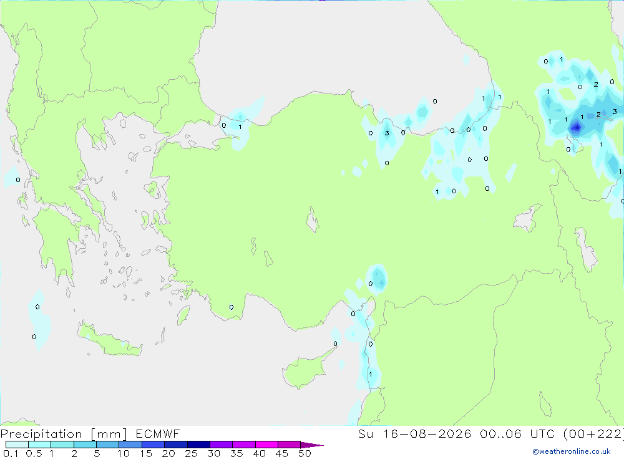Click the dark blue precipitation maximum on map
The height and width of the screenshot is (457, 624).
pos(576,128)
